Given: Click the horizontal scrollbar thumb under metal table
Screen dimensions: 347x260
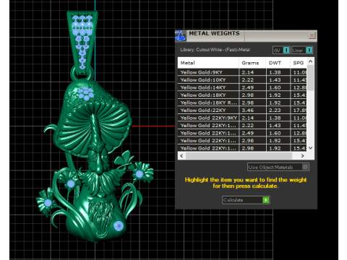Looking at the screenshot, I should pos(239,156).
